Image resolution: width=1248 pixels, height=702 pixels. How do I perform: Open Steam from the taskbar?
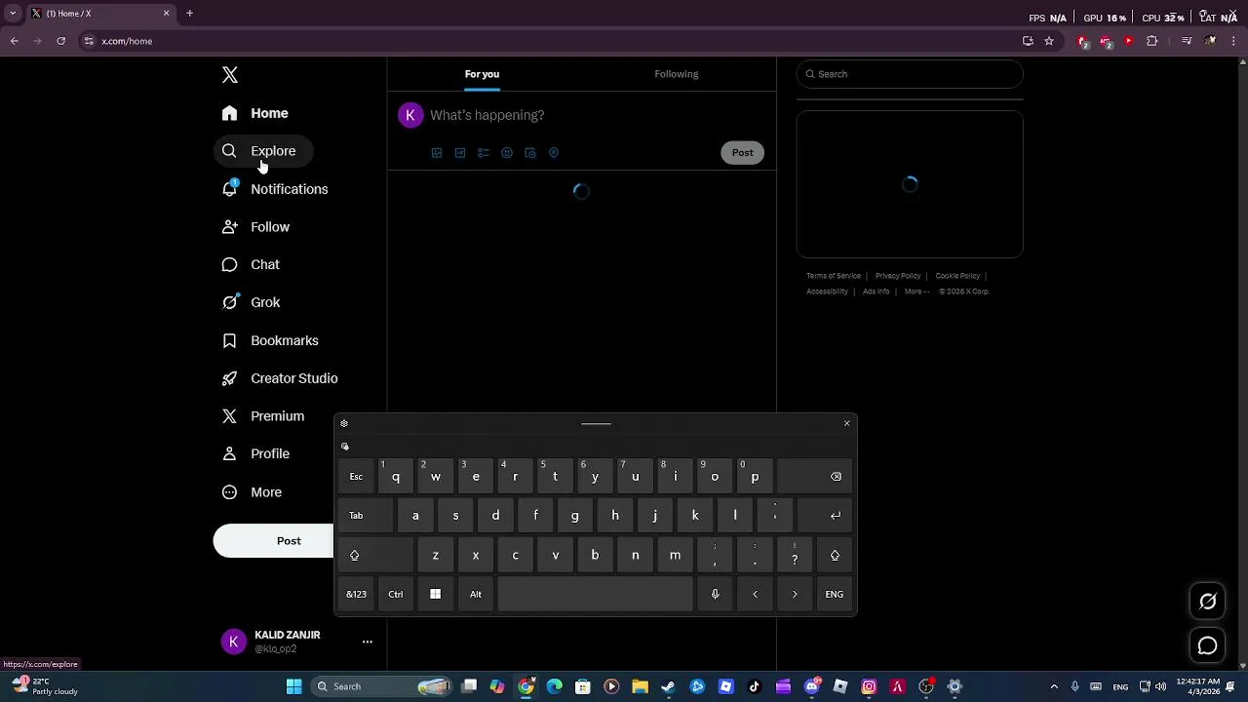[x=669, y=686]
